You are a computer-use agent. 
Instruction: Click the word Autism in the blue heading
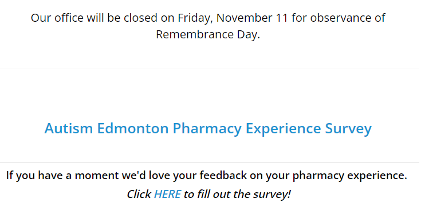pyautogui.click(x=69, y=128)
